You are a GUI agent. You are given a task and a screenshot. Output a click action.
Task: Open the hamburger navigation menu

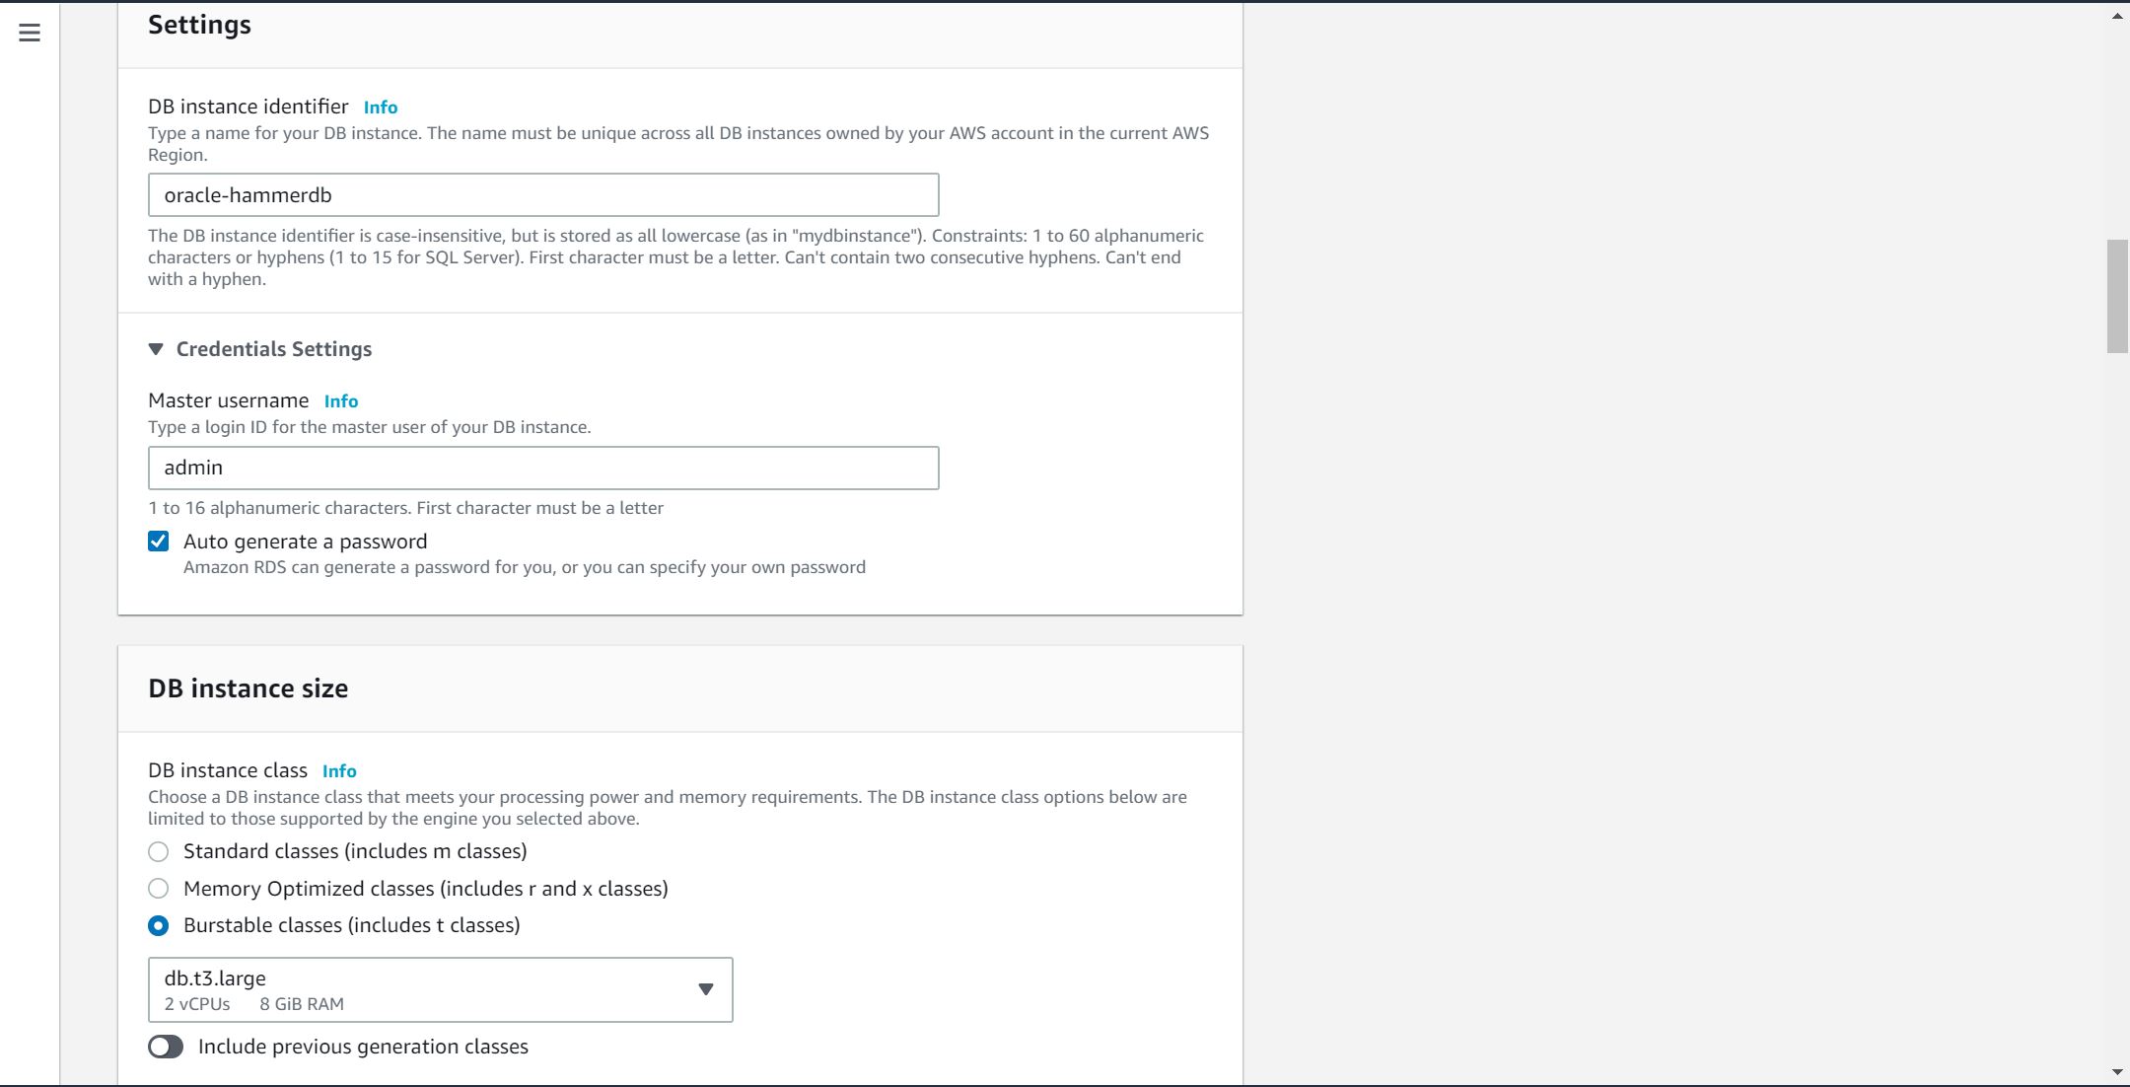pyautogui.click(x=30, y=33)
